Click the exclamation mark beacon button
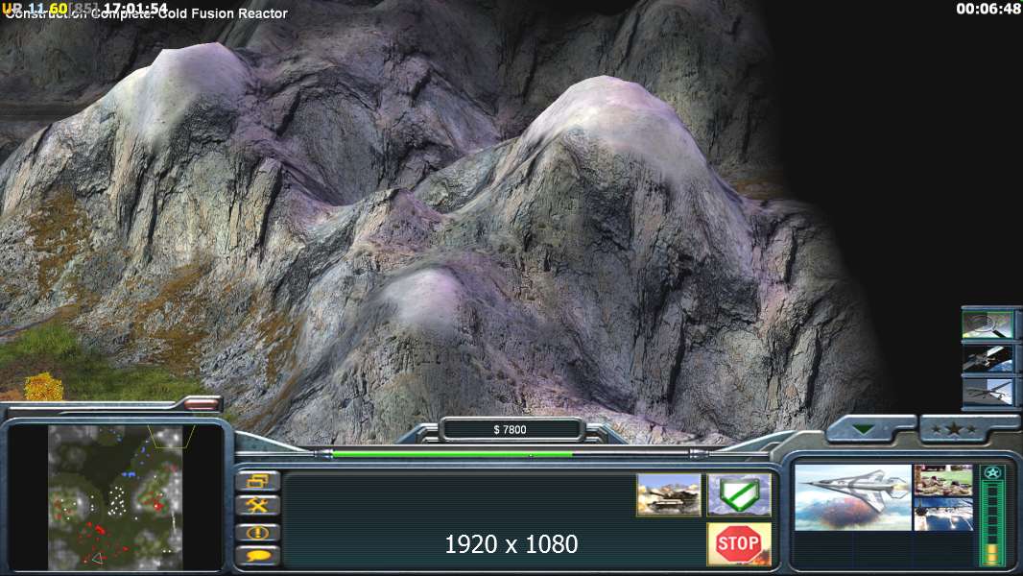This screenshot has width=1023, height=576. (258, 532)
